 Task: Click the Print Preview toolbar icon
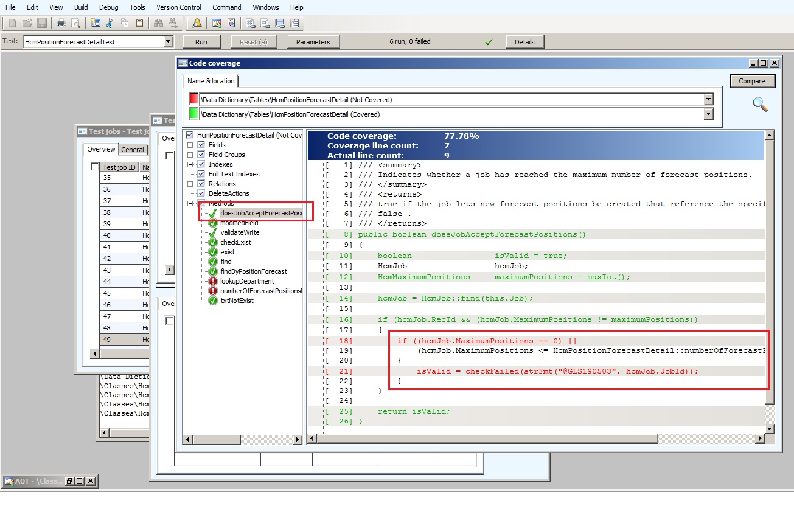(x=75, y=24)
